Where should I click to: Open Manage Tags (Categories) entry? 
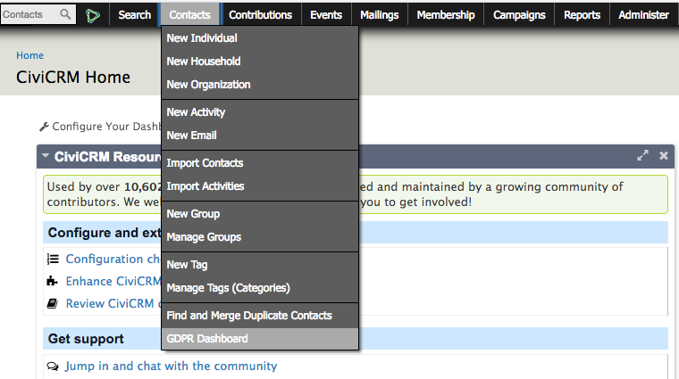click(260, 288)
